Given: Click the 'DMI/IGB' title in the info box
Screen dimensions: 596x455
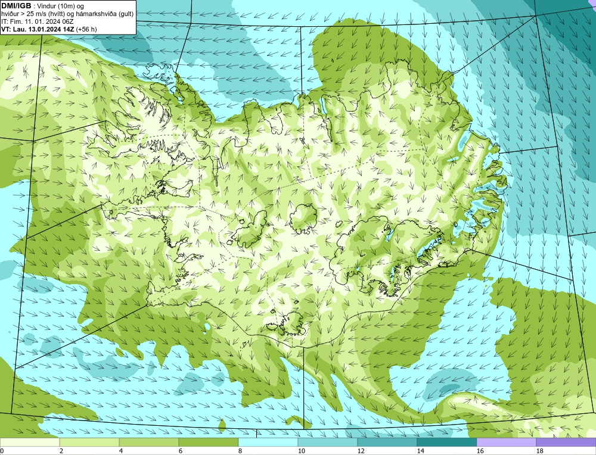Looking at the screenshot, I should tap(16, 6).
